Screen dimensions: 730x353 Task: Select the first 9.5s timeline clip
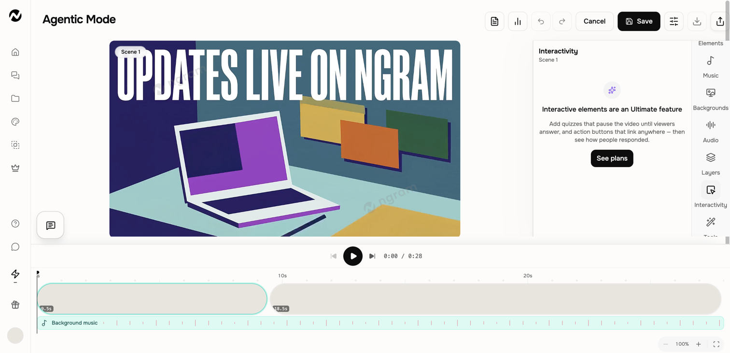point(152,299)
